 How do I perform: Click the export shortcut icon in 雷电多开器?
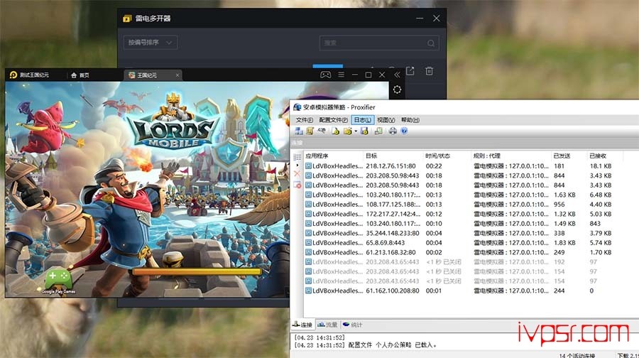410,71
